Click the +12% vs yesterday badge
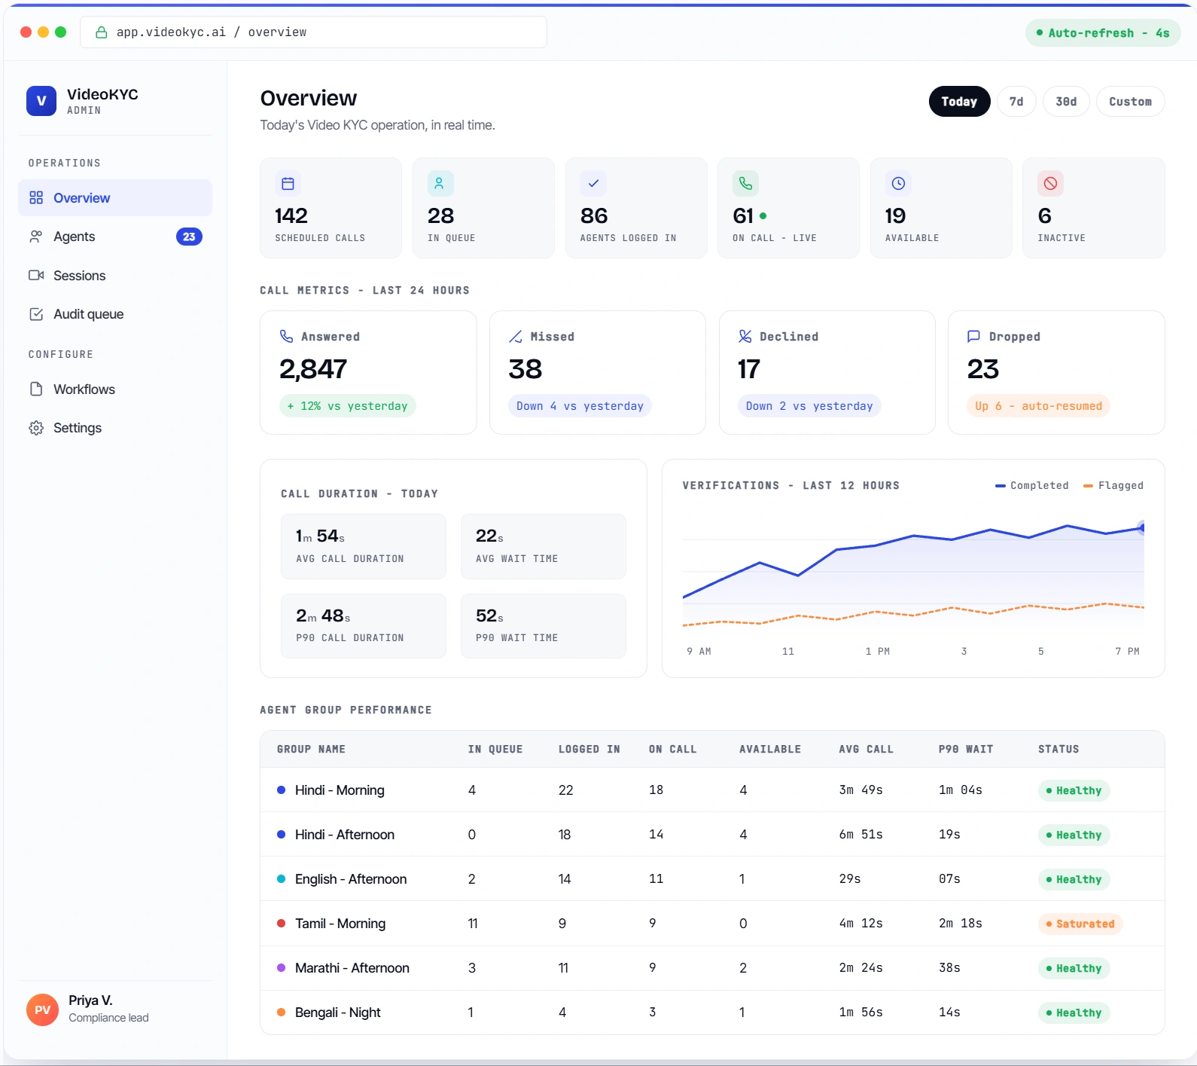 [x=348, y=406]
